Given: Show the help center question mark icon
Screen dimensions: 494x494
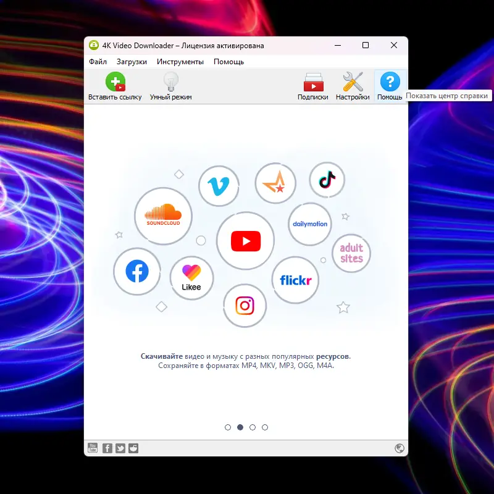Looking at the screenshot, I should click(390, 82).
